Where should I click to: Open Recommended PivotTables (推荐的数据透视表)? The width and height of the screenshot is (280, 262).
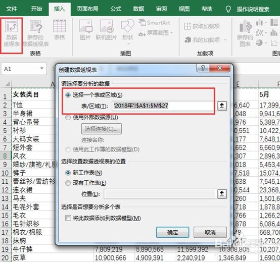(x=36, y=34)
